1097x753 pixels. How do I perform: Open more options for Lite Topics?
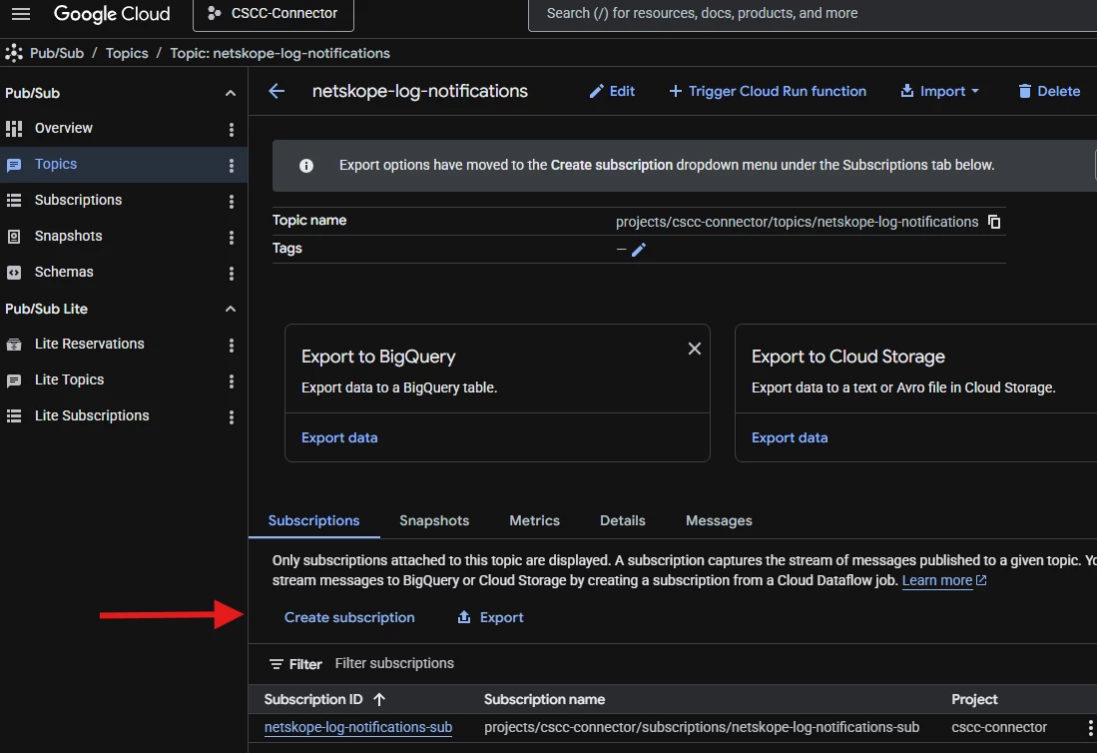(232, 380)
